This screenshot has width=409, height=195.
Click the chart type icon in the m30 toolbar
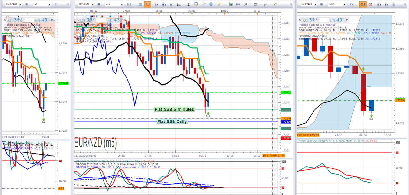pos(352,4)
